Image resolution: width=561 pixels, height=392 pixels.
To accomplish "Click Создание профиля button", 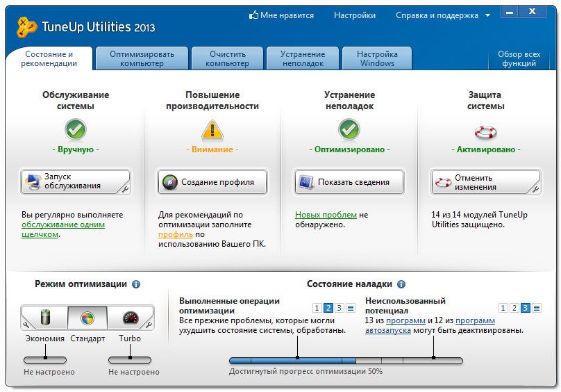I will [x=212, y=182].
